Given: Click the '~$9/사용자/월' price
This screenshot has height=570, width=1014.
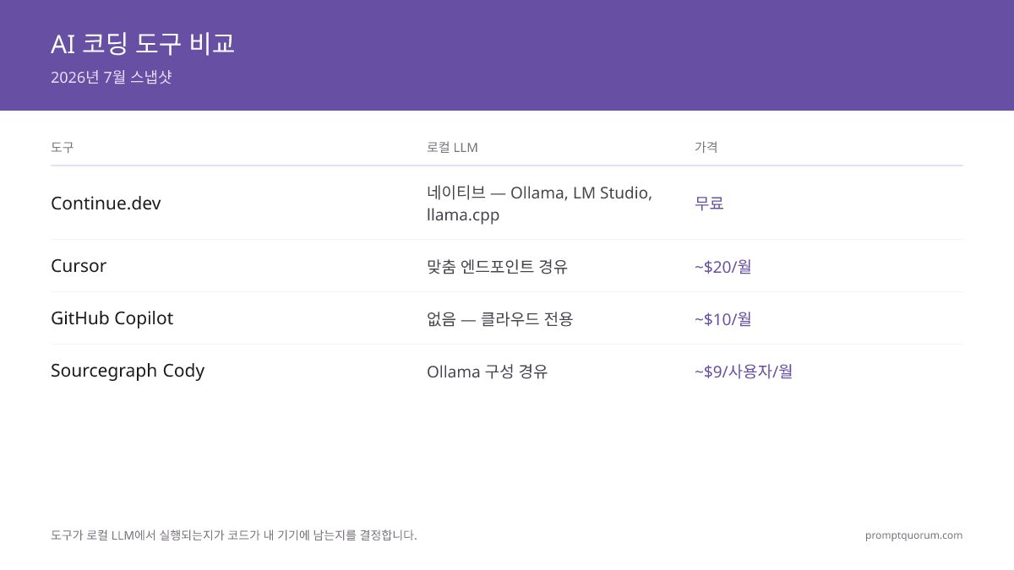Looking at the screenshot, I should point(744,372).
